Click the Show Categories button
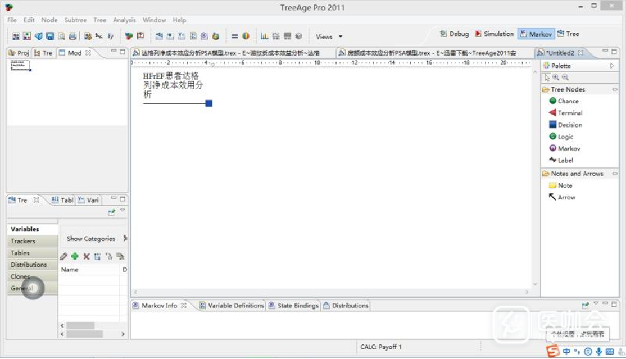Viewport: 626px width, 359px height. pyautogui.click(x=90, y=239)
